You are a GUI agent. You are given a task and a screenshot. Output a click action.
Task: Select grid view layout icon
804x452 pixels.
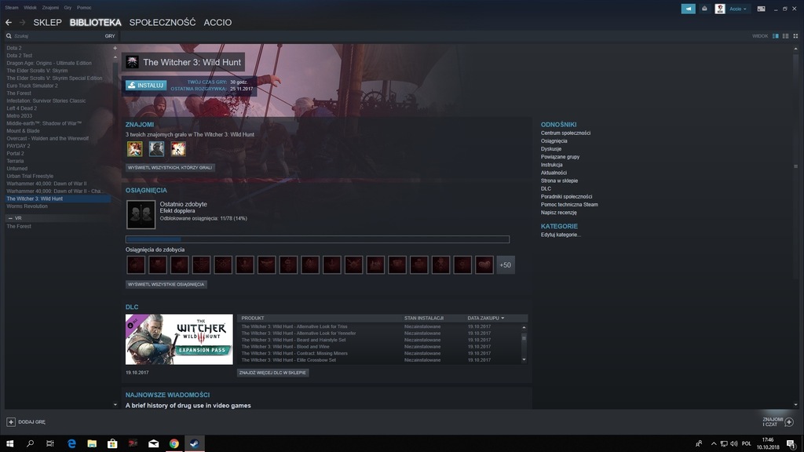coord(796,36)
